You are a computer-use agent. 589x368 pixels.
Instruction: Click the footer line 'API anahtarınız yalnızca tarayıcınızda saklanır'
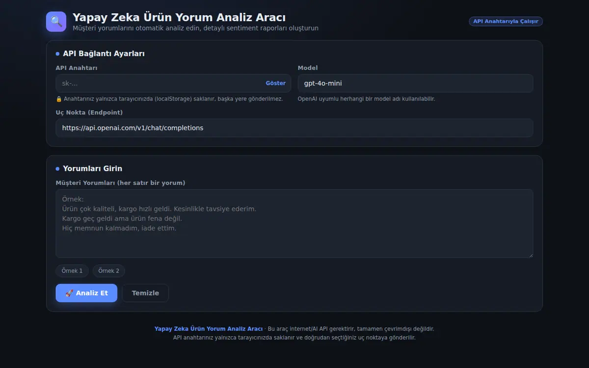pos(294,338)
